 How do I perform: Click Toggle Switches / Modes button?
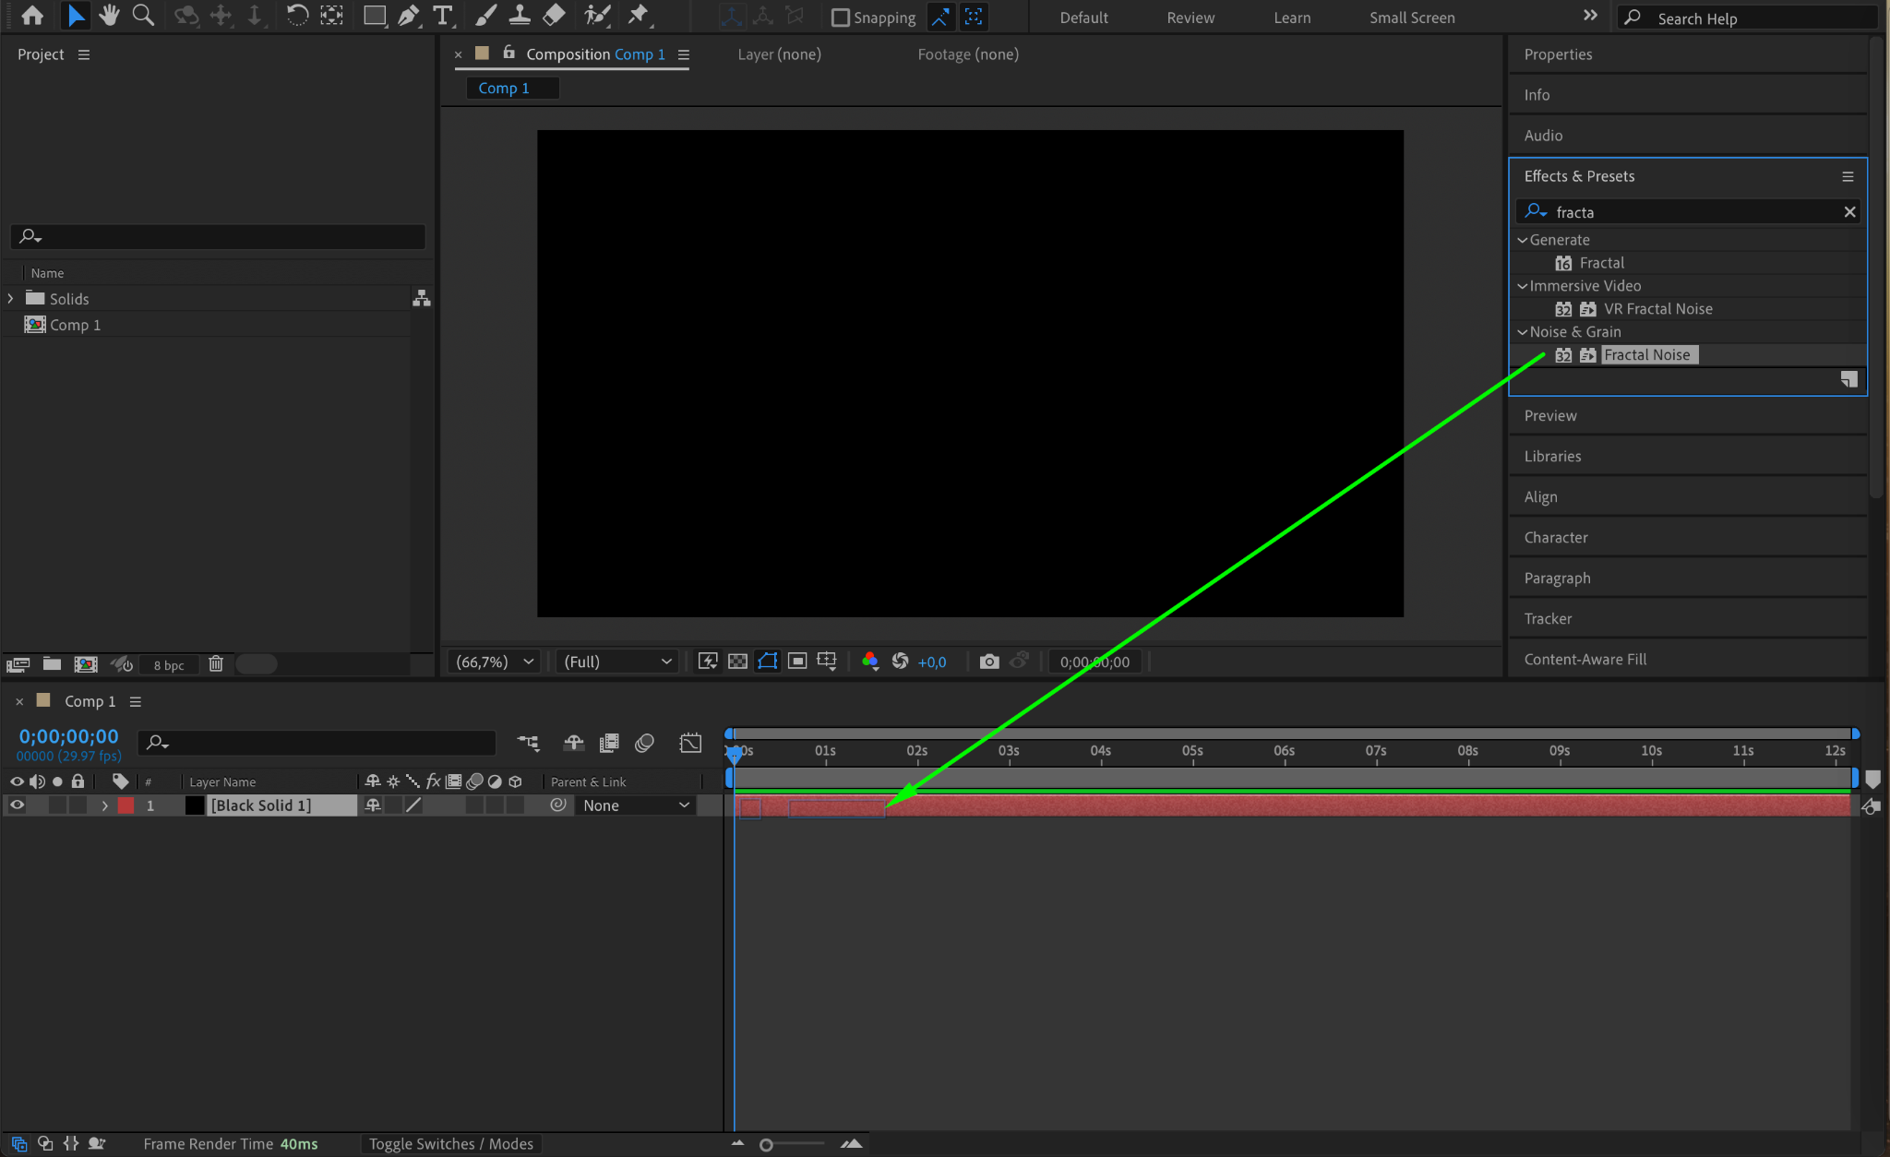(x=450, y=1144)
